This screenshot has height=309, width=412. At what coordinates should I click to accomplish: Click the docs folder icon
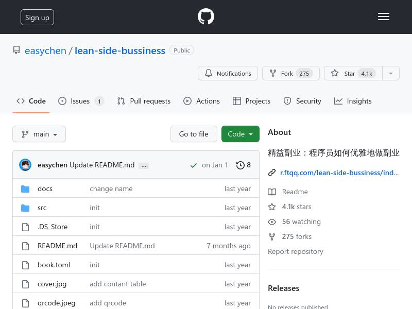[25, 188]
